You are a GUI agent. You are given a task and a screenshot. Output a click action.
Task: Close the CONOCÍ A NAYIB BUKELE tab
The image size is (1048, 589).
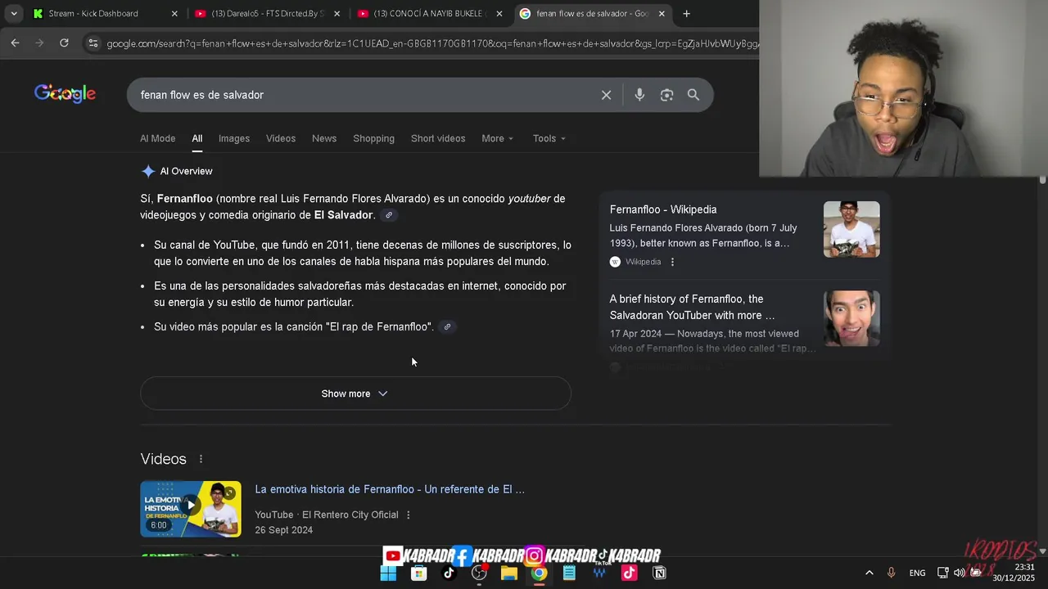point(499,13)
